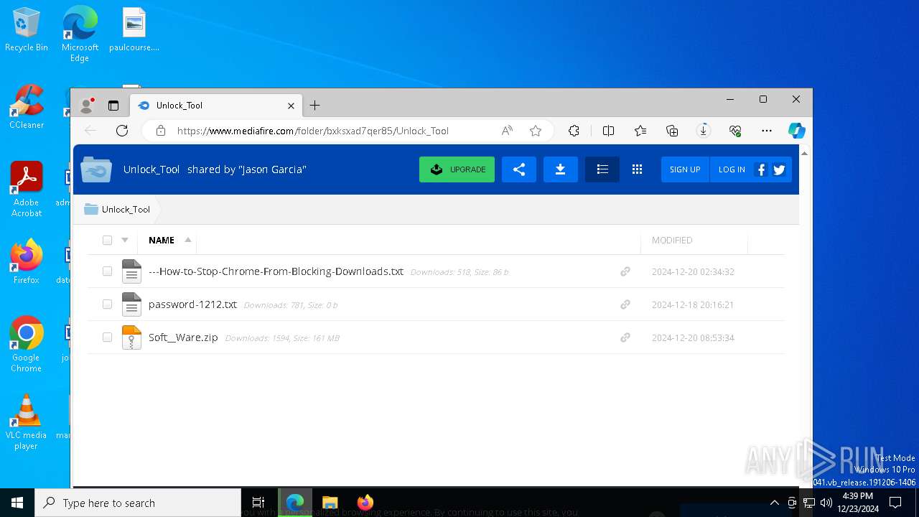
Task: Check the password-1212.txt checkbox
Action: pos(107,304)
